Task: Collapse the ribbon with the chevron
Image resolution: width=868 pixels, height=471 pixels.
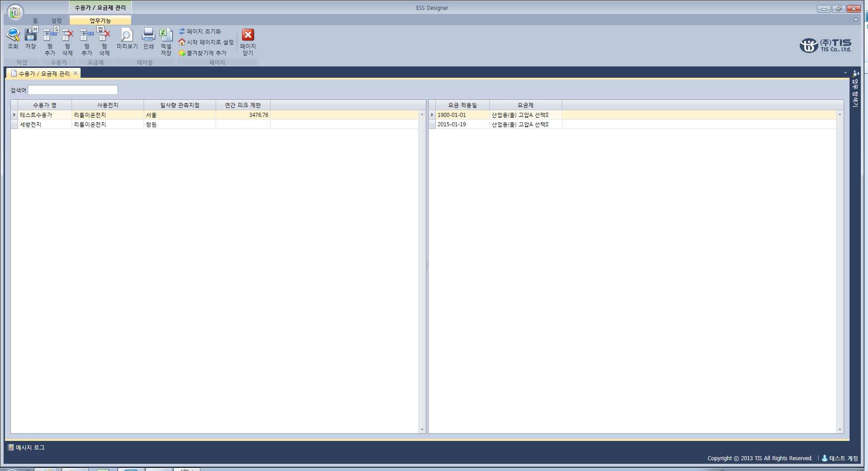Action: (856, 20)
